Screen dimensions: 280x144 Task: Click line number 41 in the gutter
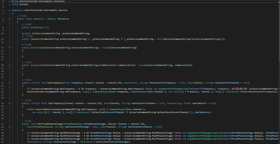(3, 142)
